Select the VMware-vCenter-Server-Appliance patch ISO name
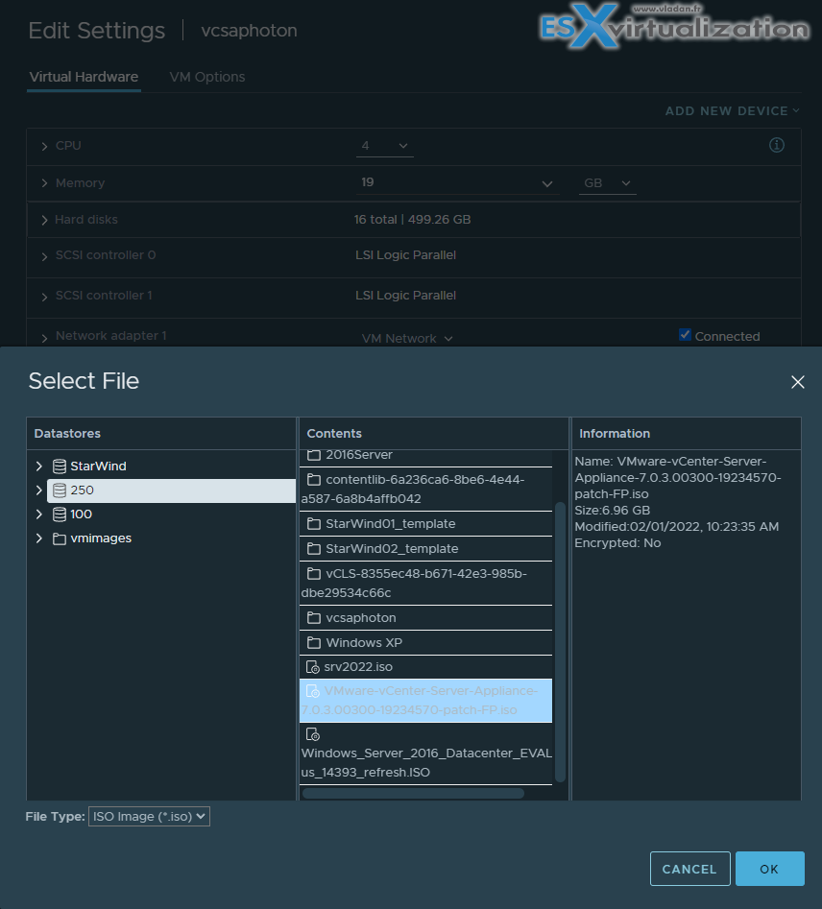Screen dimensions: 822x909 (x=420, y=701)
